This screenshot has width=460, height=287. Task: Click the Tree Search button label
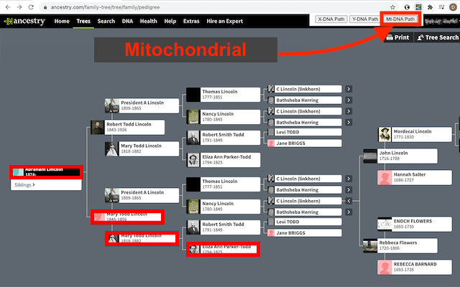(x=442, y=37)
